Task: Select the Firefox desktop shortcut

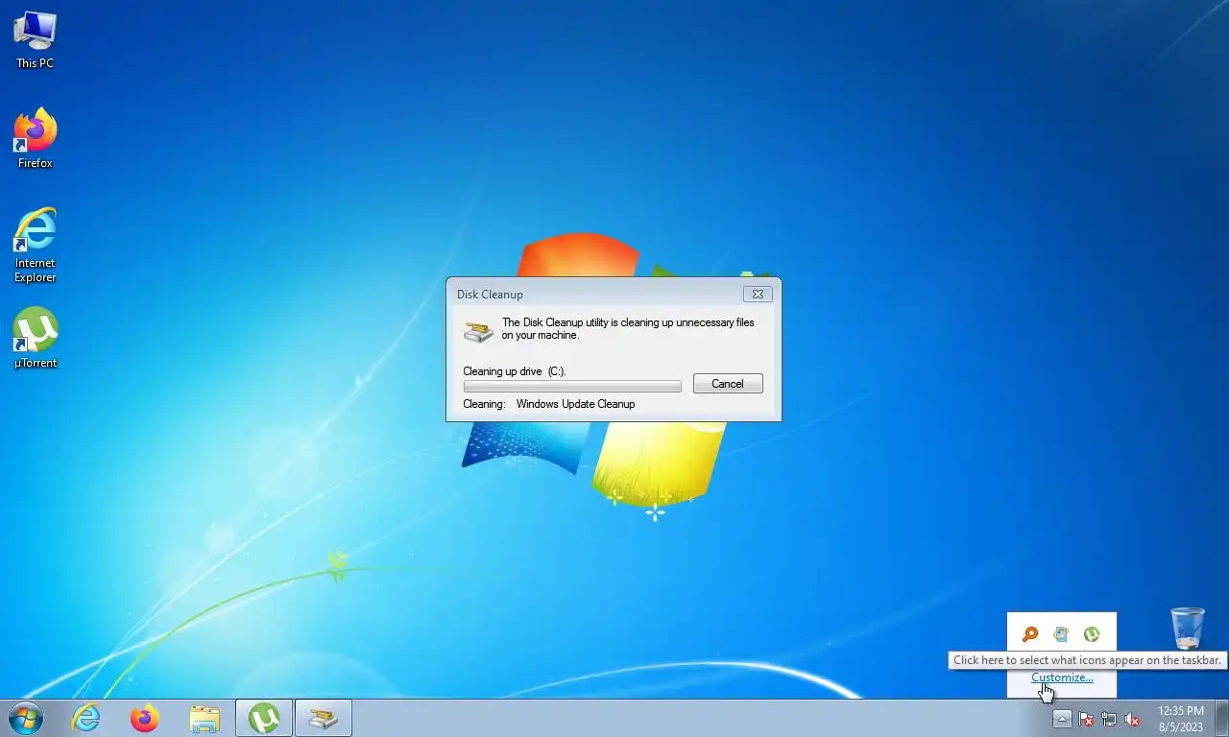Action: 35,139
